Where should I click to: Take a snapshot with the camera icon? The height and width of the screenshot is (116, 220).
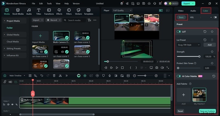[156, 68]
